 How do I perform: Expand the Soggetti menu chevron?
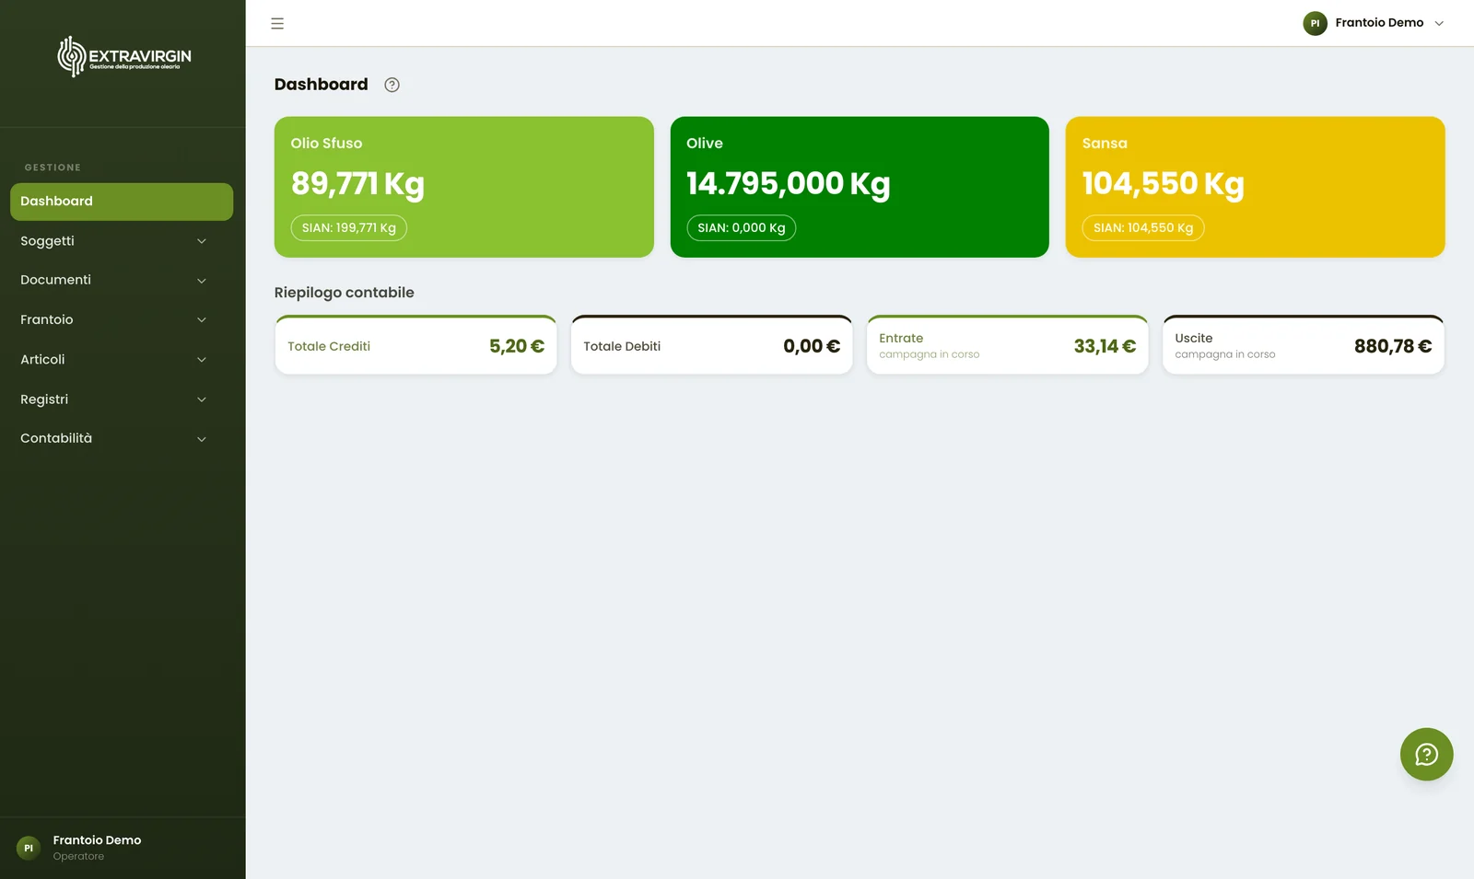(202, 241)
